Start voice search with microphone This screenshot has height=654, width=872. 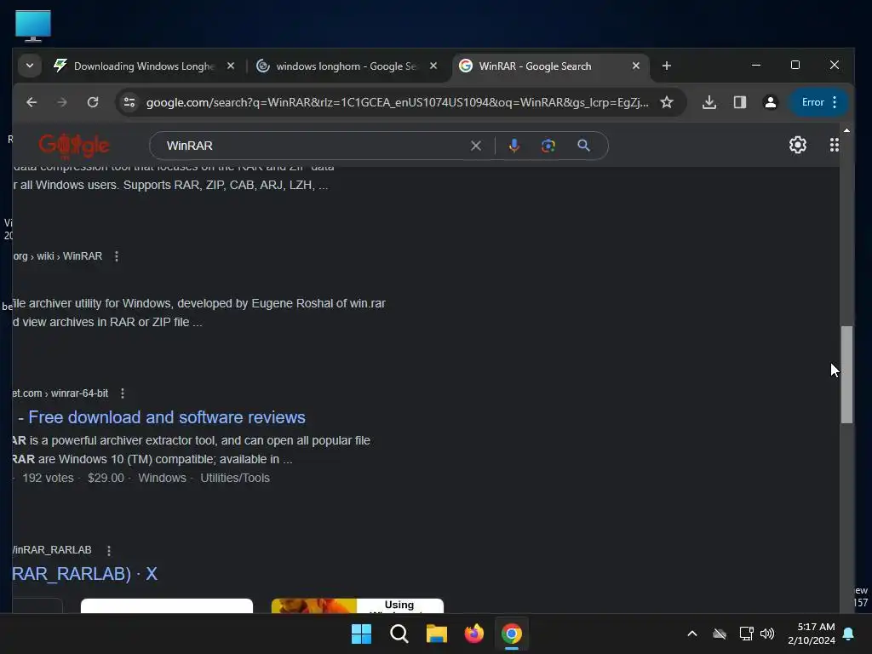pos(514,146)
